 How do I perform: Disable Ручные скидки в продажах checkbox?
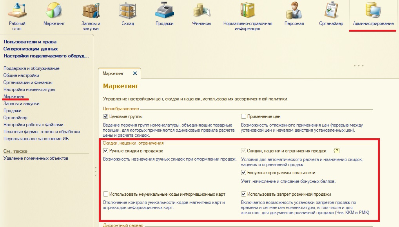(x=105, y=151)
